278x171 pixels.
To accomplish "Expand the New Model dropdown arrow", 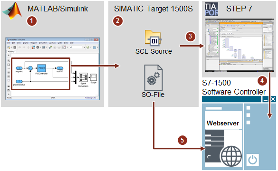I will 12,47.
